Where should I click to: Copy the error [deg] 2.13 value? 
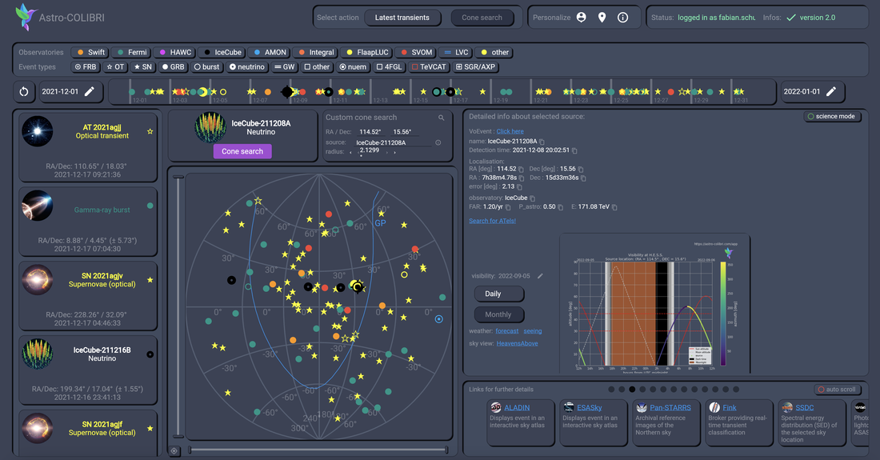coord(519,187)
